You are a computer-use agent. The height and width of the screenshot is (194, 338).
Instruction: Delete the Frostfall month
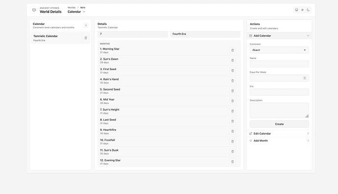point(232,142)
